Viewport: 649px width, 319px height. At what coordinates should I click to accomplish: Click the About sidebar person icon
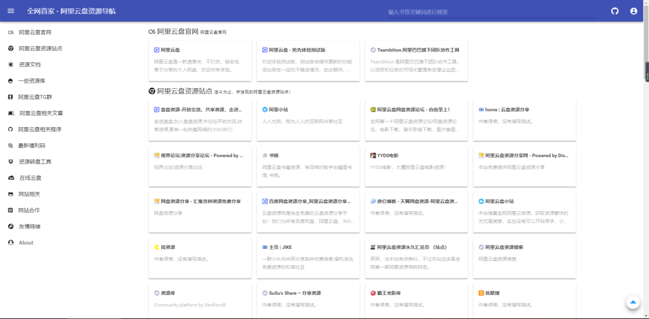11,243
